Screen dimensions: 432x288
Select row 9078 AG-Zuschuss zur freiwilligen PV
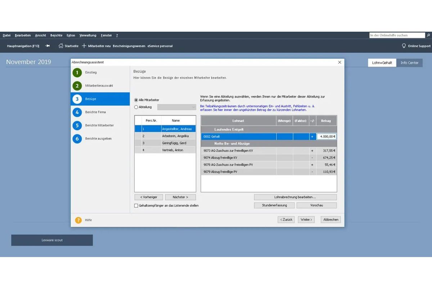[269, 165]
